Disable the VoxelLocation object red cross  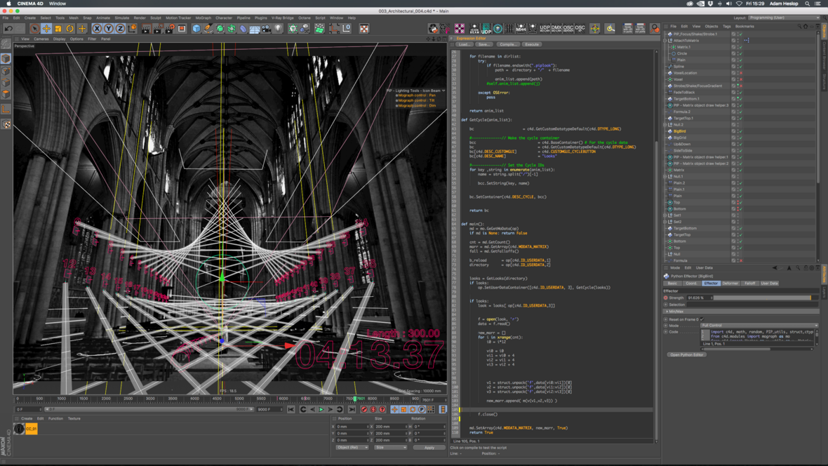pos(740,73)
